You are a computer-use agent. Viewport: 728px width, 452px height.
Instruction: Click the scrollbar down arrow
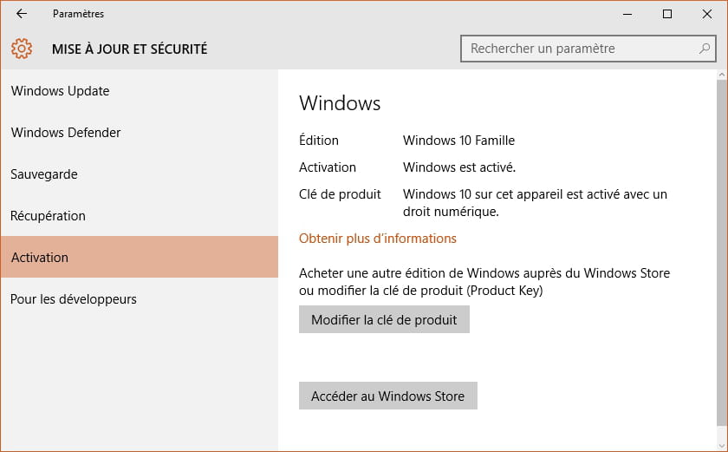click(x=722, y=446)
